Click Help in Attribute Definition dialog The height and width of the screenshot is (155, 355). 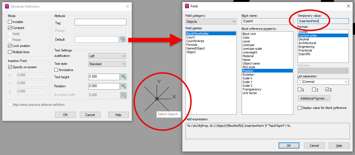pos(118,115)
